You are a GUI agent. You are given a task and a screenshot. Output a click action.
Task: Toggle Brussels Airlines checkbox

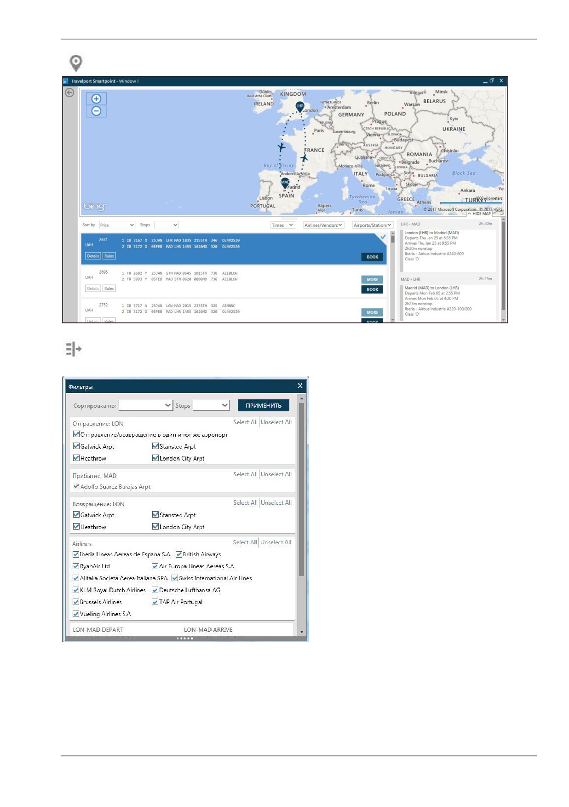pos(76,602)
